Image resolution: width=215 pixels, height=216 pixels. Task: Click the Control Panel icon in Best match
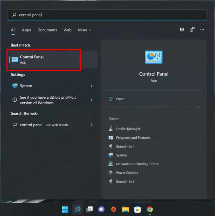pyautogui.click(x=15, y=60)
